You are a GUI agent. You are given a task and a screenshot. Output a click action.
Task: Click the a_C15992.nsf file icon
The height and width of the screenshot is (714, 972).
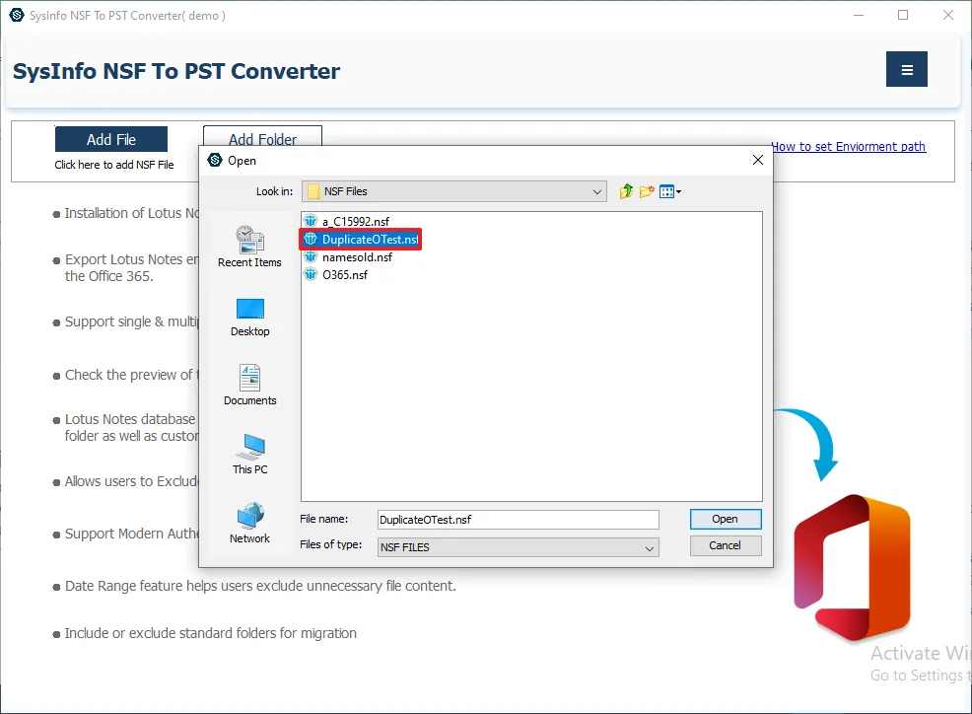pyautogui.click(x=311, y=220)
